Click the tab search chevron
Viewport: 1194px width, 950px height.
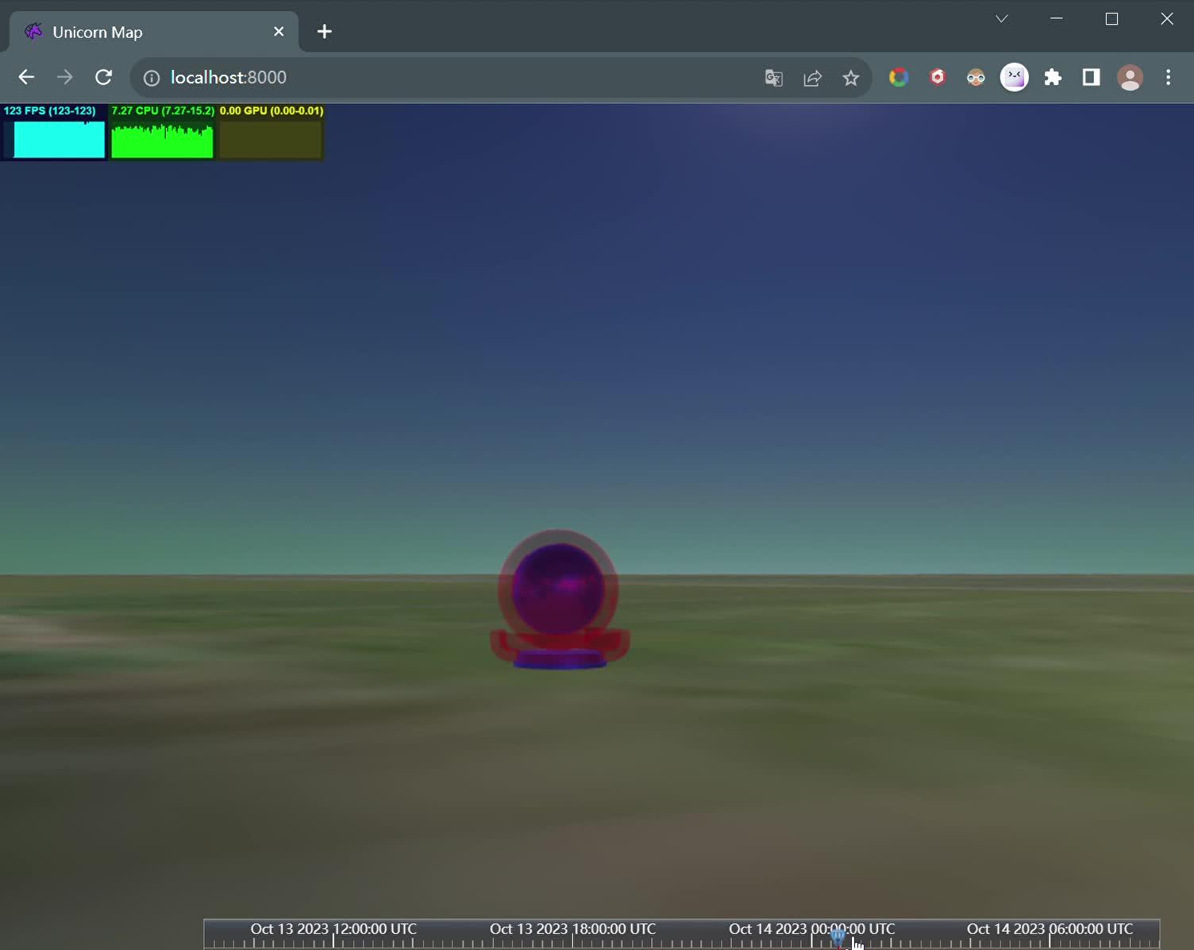coord(1000,18)
